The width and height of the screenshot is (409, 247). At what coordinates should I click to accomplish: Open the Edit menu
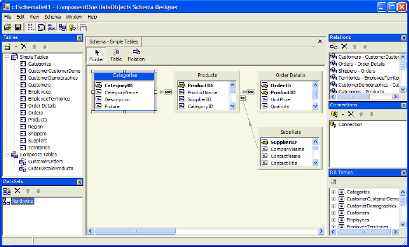pos(20,17)
